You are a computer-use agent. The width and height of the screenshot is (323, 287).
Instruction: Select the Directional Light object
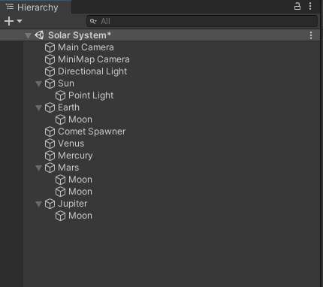[92, 71]
